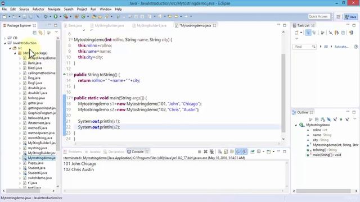Screen dimensions: 360x202
Task: Click the Find field in Task List
Action: (x=304, y=47)
